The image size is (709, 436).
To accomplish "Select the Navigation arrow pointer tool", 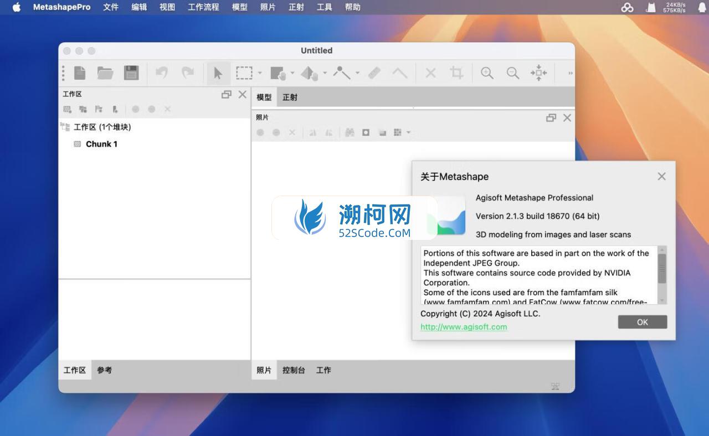I will click(x=218, y=73).
